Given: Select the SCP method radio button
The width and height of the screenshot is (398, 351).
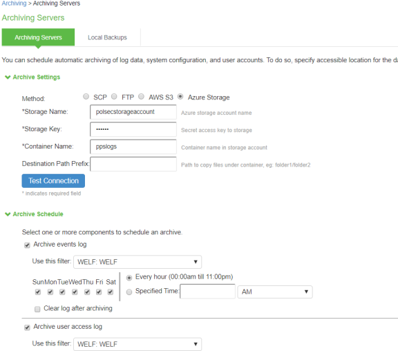Looking at the screenshot, I should pos(86,97).
